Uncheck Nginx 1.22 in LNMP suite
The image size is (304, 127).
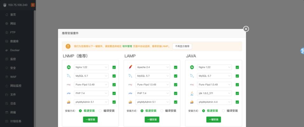point(114,67)
